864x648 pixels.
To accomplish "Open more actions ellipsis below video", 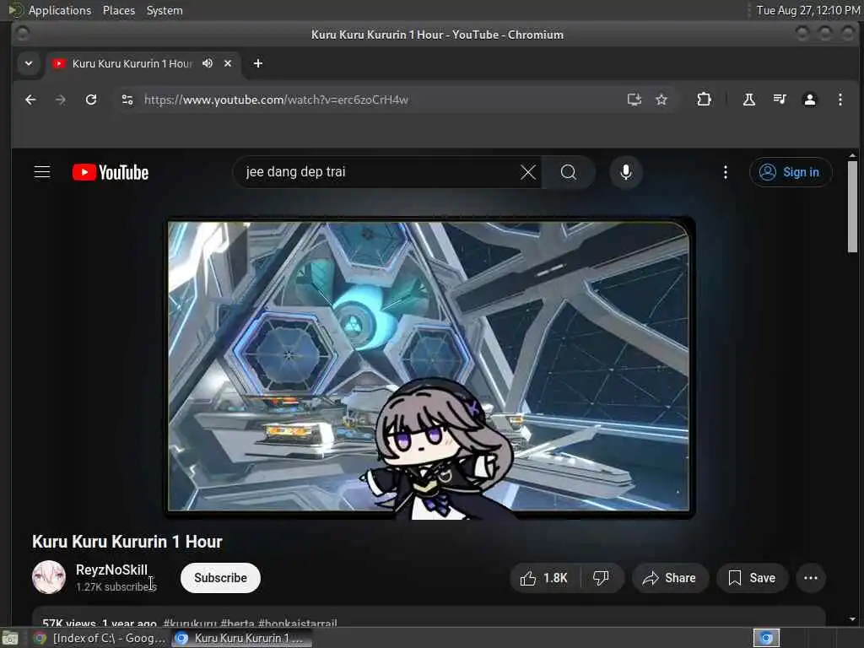I will (x=811, y=577).
